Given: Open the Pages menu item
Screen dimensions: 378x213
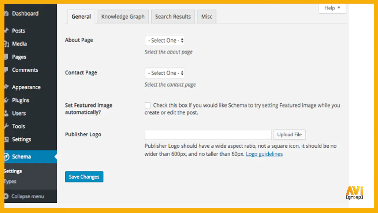Looking at the screenshot, I should pos(19,57).
